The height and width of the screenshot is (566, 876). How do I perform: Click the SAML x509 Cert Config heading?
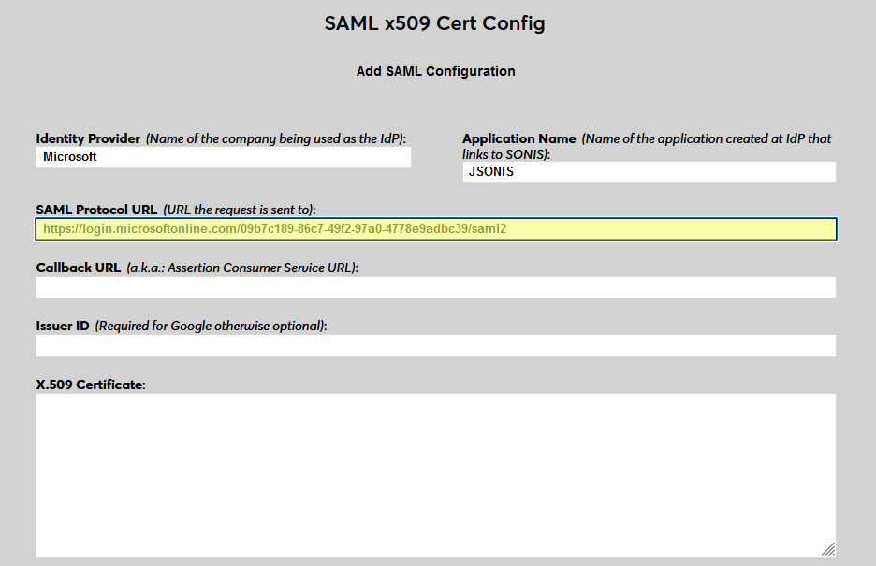point(435,23)
